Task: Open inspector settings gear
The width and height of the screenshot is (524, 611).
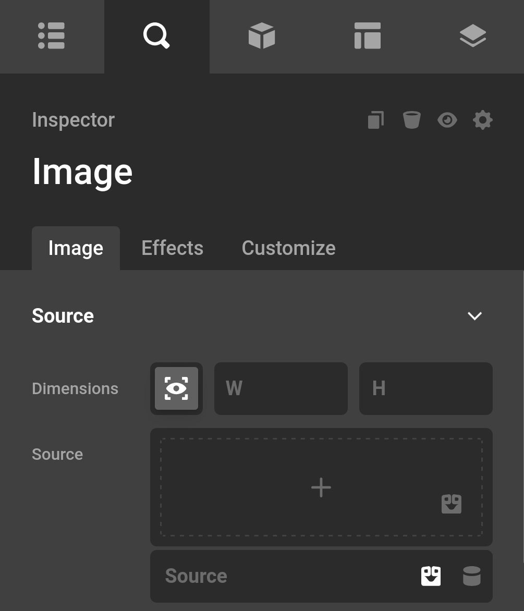Action: coord(482,119)
